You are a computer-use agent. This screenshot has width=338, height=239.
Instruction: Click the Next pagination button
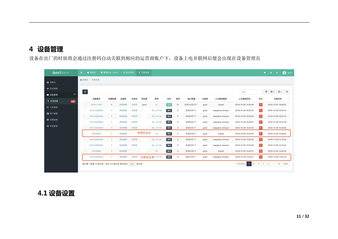pos(286,164)
